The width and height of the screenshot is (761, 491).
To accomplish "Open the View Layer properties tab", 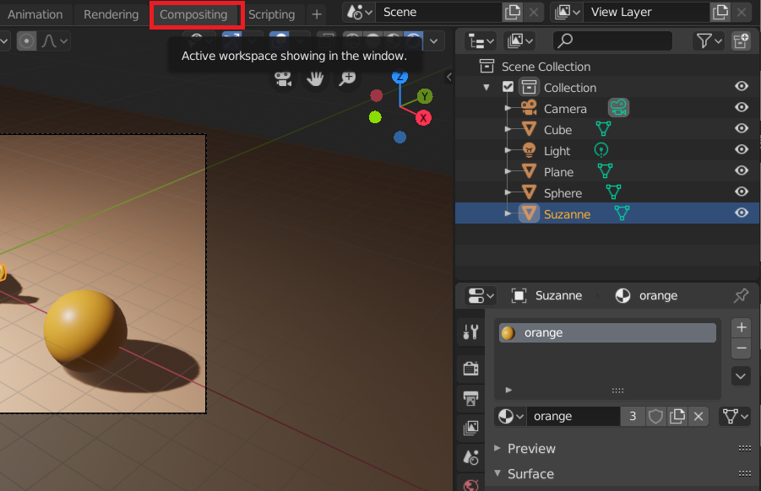I will point(470,428).
